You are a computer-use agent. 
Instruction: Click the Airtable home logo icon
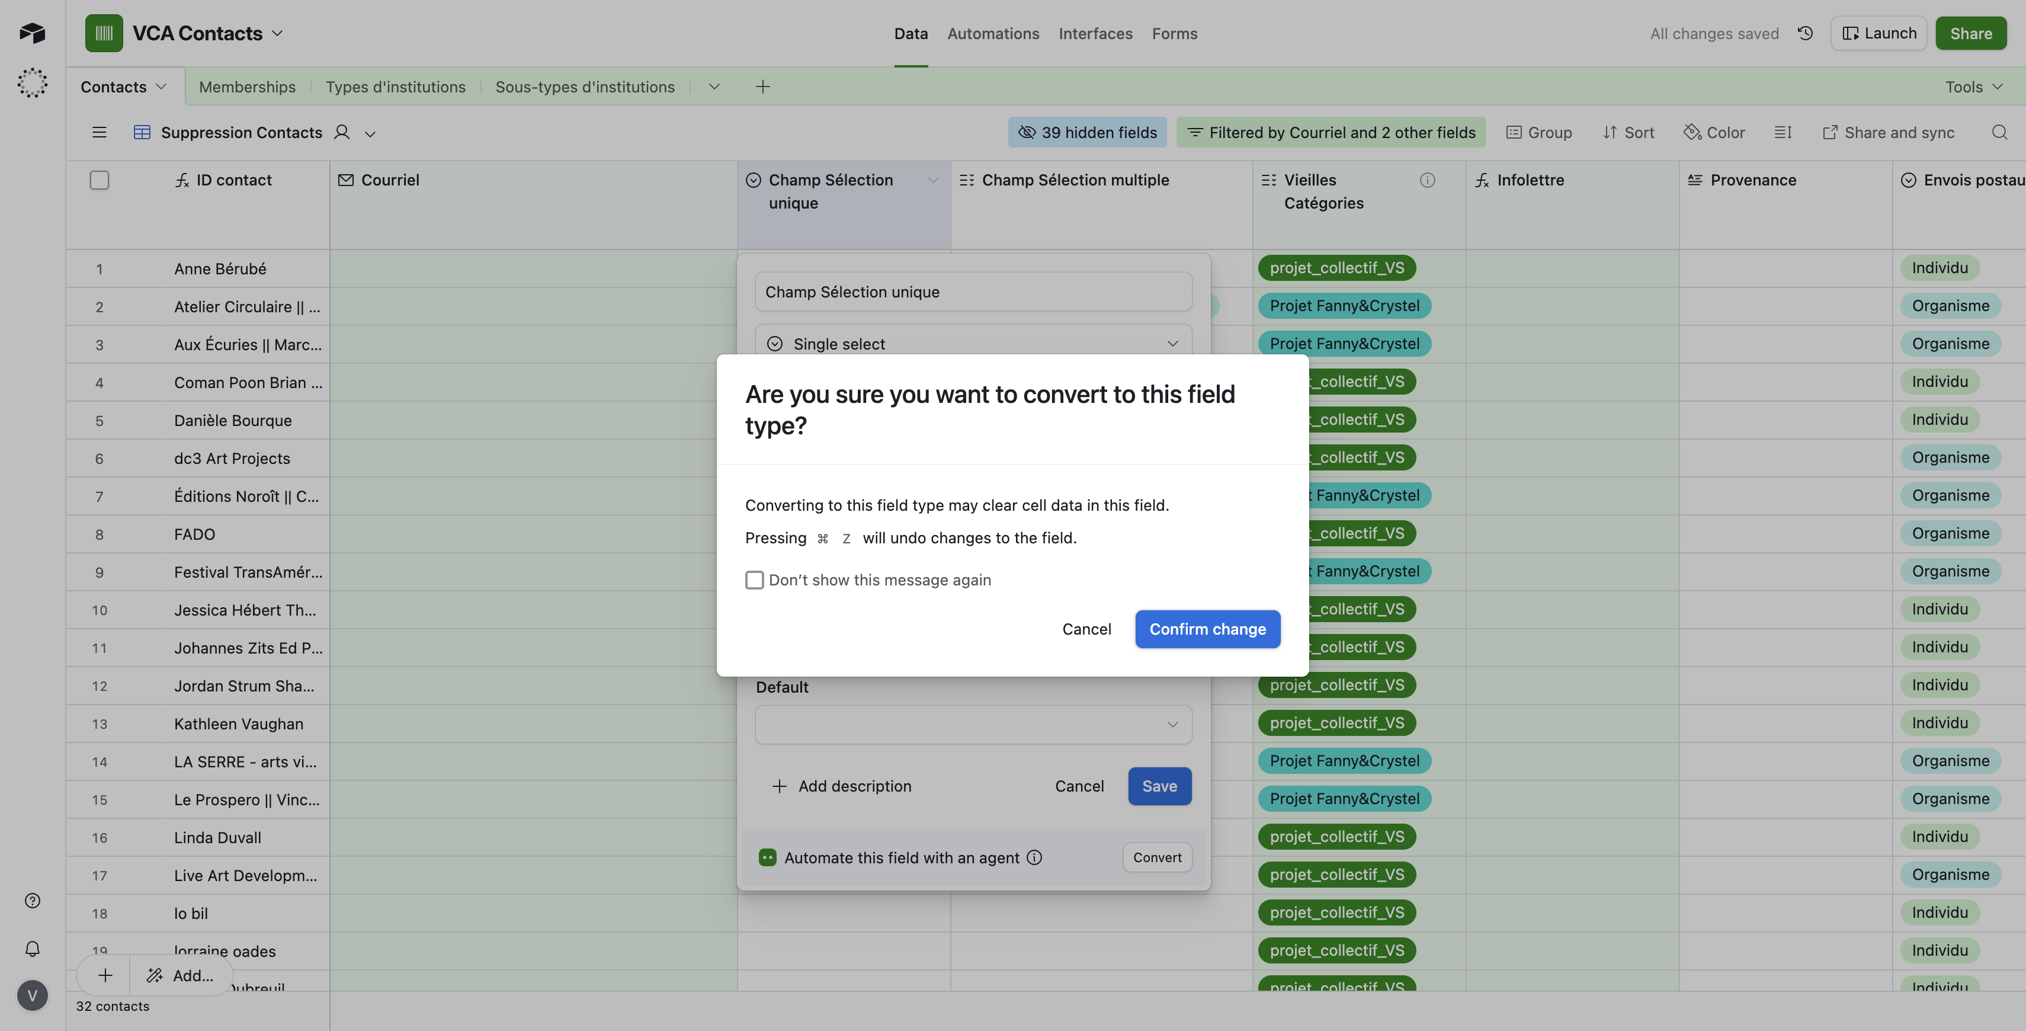click(x=32, y=33)
